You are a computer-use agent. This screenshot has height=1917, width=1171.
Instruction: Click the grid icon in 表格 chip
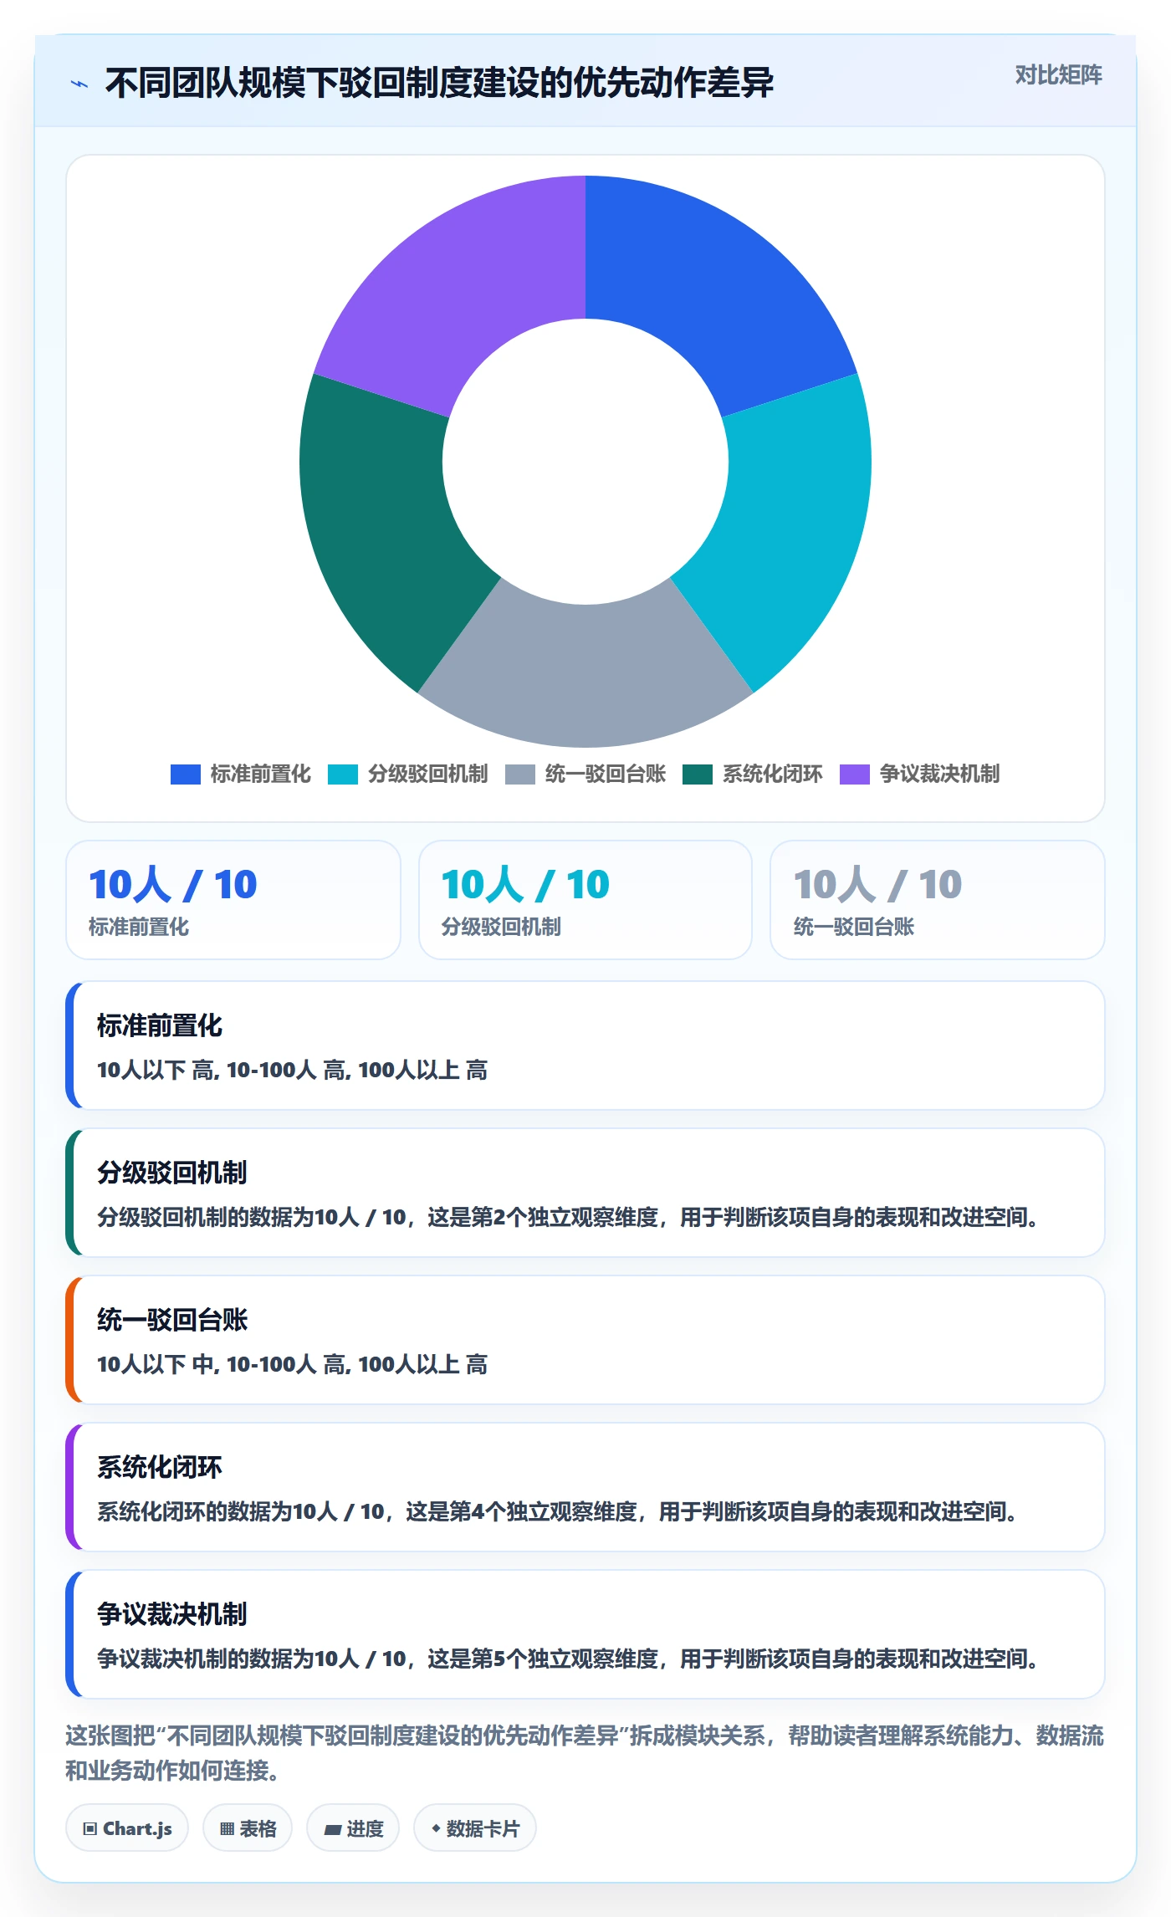[227, 1829]
